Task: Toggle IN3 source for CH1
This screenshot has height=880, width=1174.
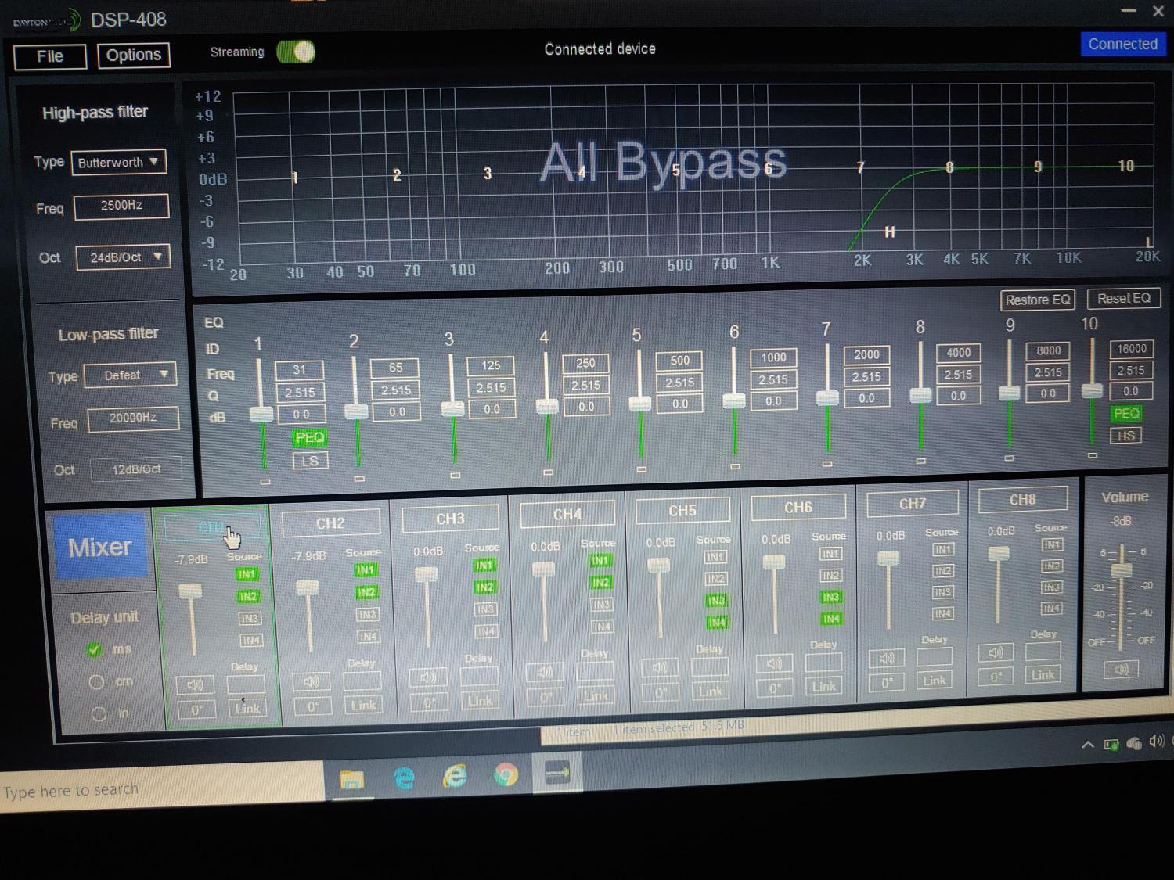Action: 250,619
